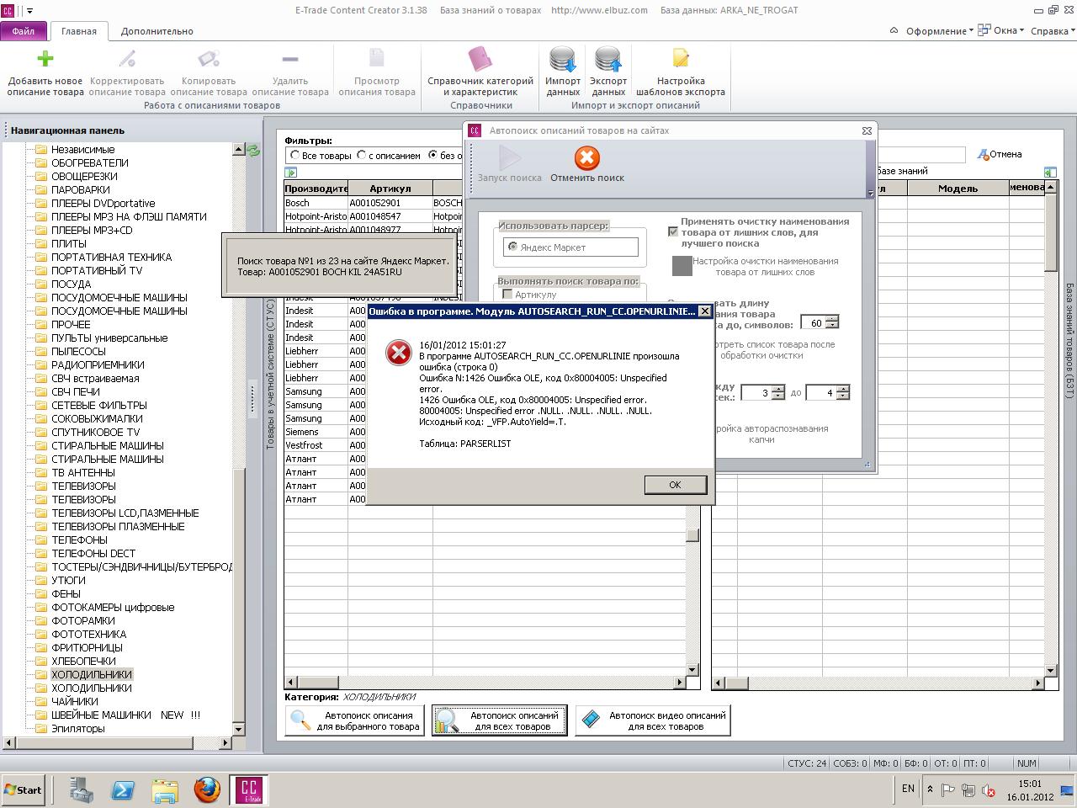Click the red cancel search icon

pyautogui.click(x=587, y=158)
